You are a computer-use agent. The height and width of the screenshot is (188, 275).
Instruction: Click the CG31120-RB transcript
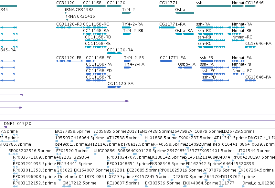click(69, 27)
